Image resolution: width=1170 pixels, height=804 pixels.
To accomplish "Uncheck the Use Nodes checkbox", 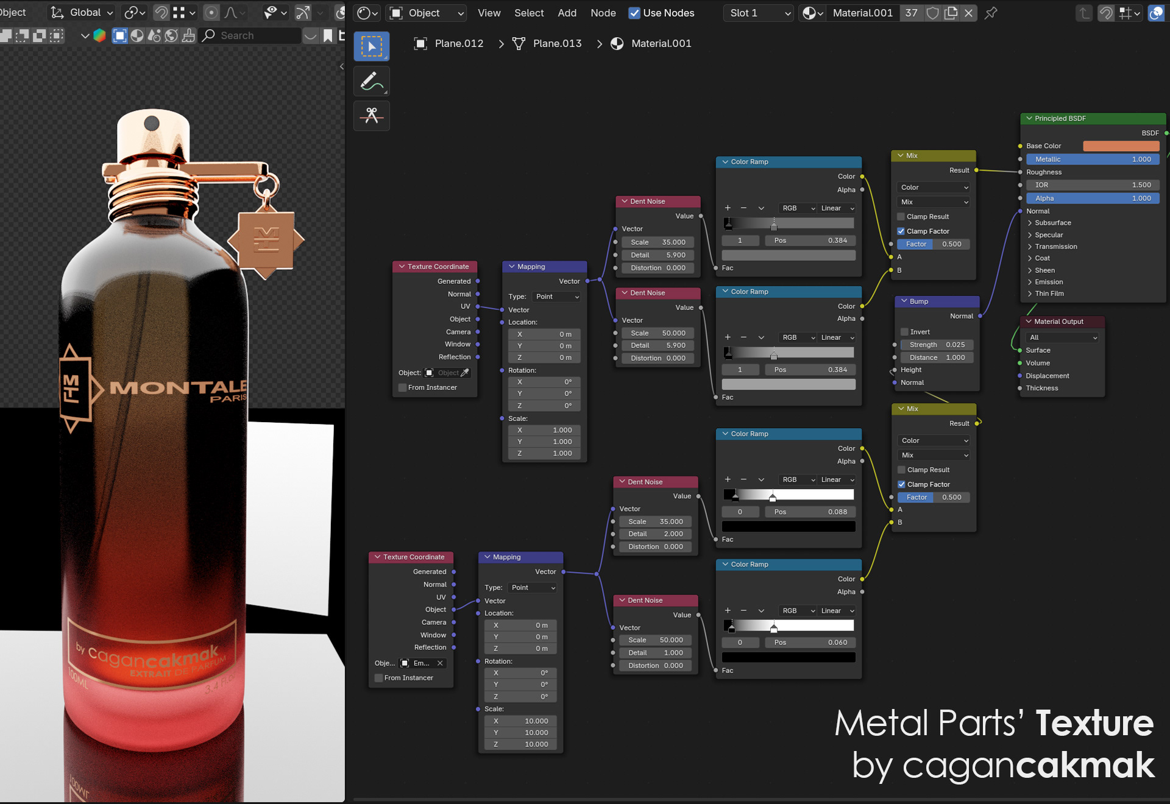I will pyautogui.click(x=634, y=13).
